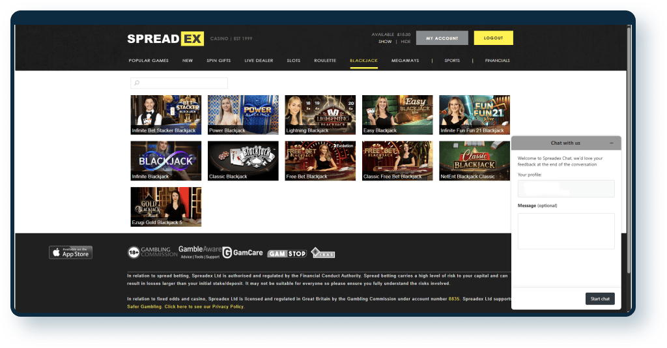Open the Slots tab
The image size is (667, 348).
294,61
